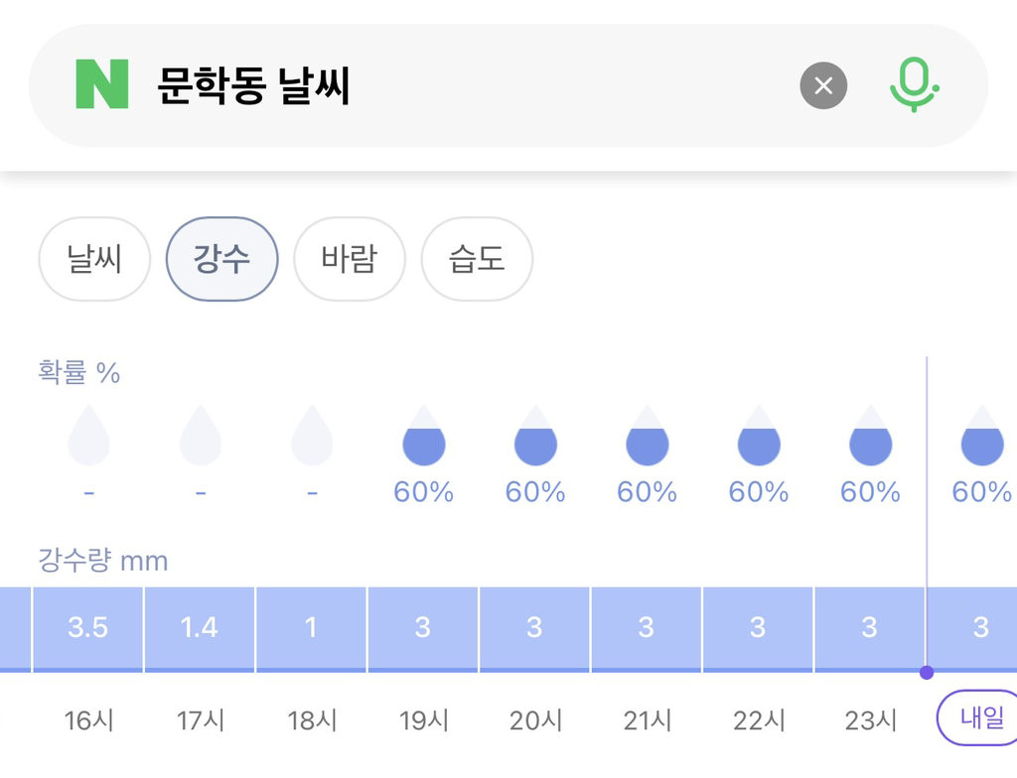1017x778 pixels.
Task: Clear the search text with X icon
Action: (x=823, y=85)
